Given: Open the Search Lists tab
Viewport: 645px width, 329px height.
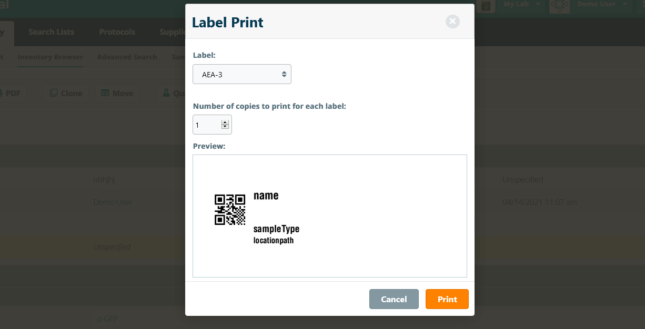Looking at the screenshot, I should point(52,32).
